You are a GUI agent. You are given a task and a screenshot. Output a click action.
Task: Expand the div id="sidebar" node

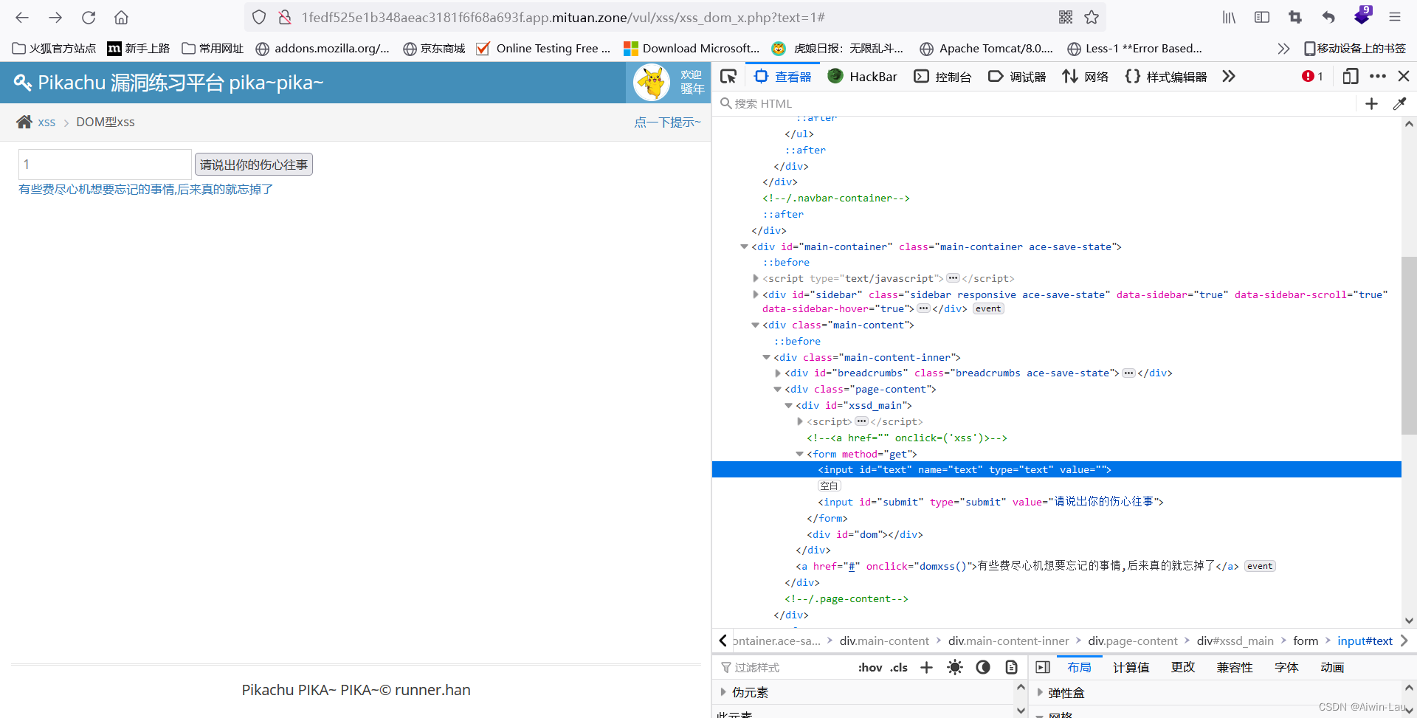[755, 295]
